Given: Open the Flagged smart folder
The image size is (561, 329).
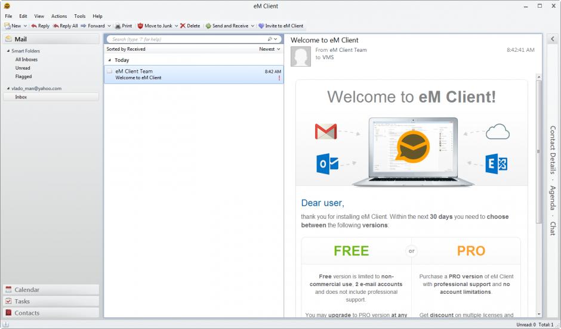Looking at the screenshot, I should 24,76.
